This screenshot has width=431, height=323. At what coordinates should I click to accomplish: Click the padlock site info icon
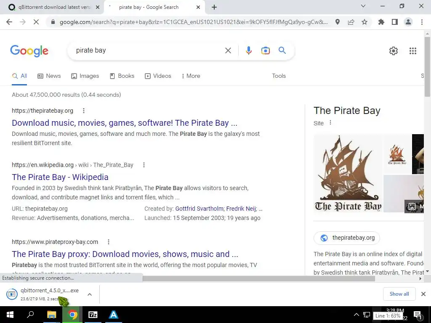pyautogui.click(x=53, y=22)
